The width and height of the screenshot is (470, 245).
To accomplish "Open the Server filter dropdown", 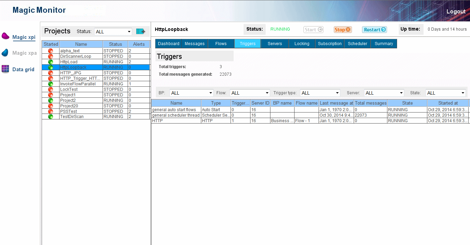I will tap(384, 93).
